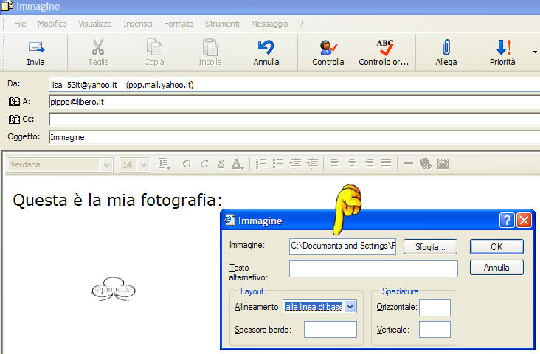540x354 pixels.
Task: Open the address book icon next to Cc:
Action: pos(14,119)
